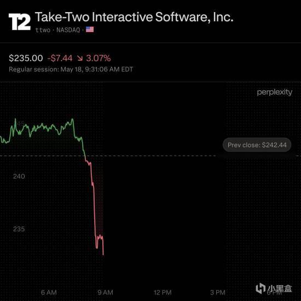Select the 12 PM time axis label
The width and height of the screenshot is (301, 301).
[163, 293]
